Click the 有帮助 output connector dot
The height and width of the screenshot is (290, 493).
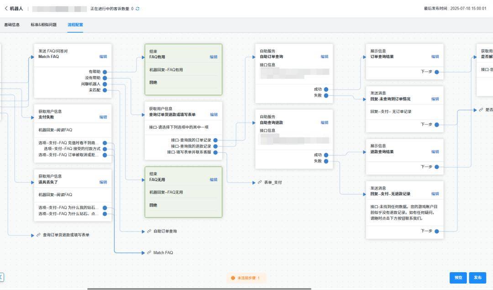coord(105,72)
